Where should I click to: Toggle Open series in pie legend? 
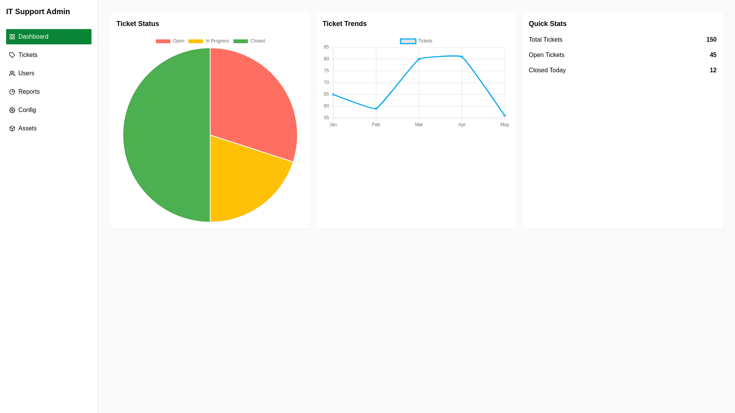click(170, 41)
